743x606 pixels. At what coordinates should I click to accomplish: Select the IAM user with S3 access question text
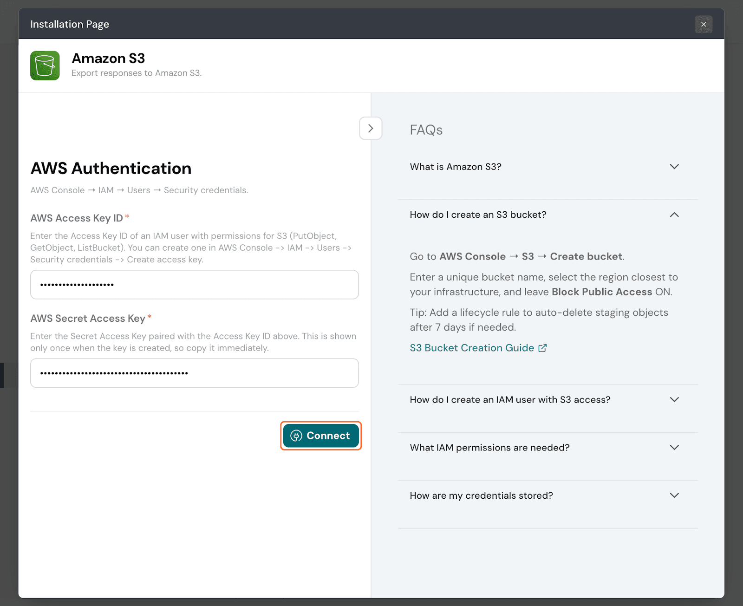[x=510, y=400]
